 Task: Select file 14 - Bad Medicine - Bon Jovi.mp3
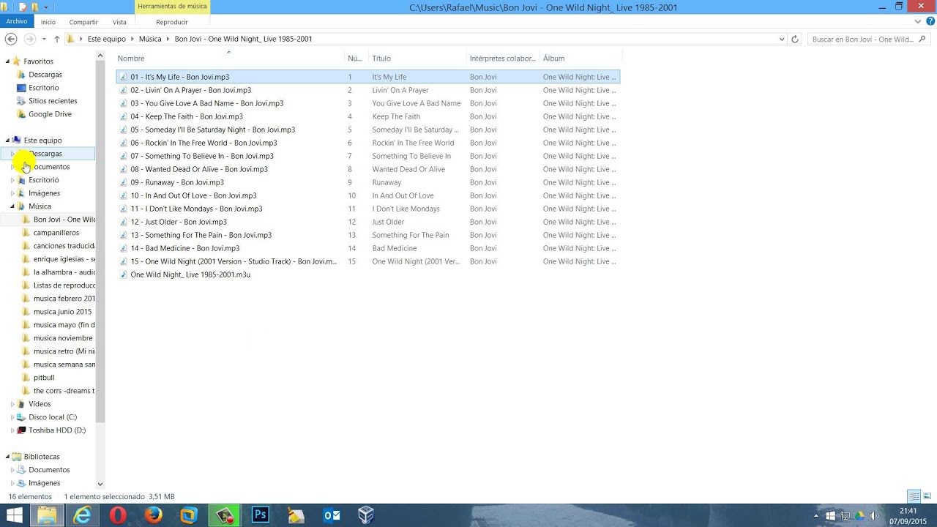click(x=185, y=248)
